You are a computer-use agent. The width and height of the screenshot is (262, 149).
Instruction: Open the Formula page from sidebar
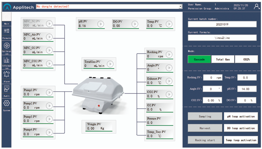[x=6, y=32]
